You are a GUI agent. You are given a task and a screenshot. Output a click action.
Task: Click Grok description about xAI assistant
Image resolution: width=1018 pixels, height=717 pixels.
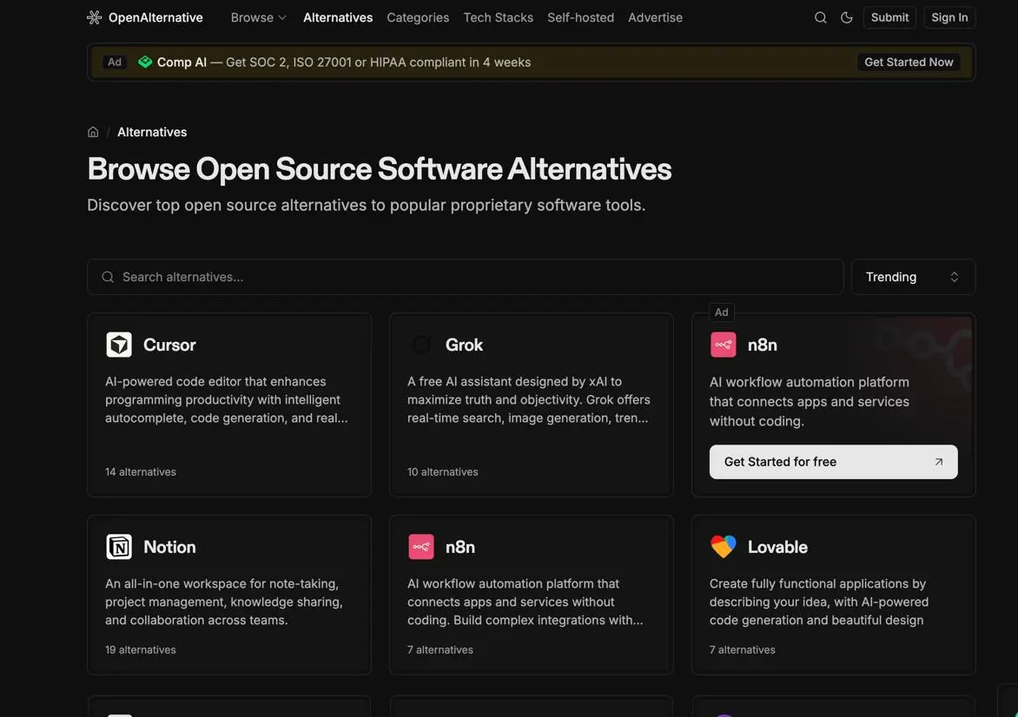[x=528, y=399]
